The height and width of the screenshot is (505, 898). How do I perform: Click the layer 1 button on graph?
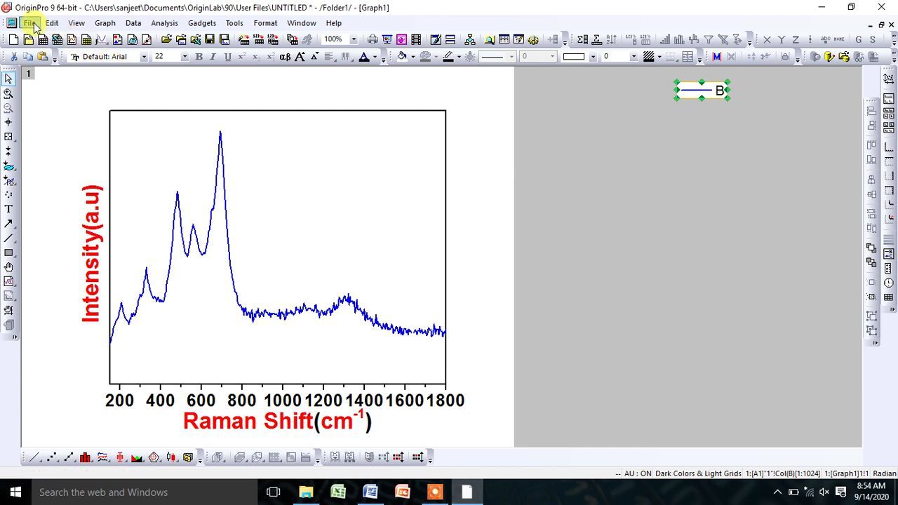point(29,74)
